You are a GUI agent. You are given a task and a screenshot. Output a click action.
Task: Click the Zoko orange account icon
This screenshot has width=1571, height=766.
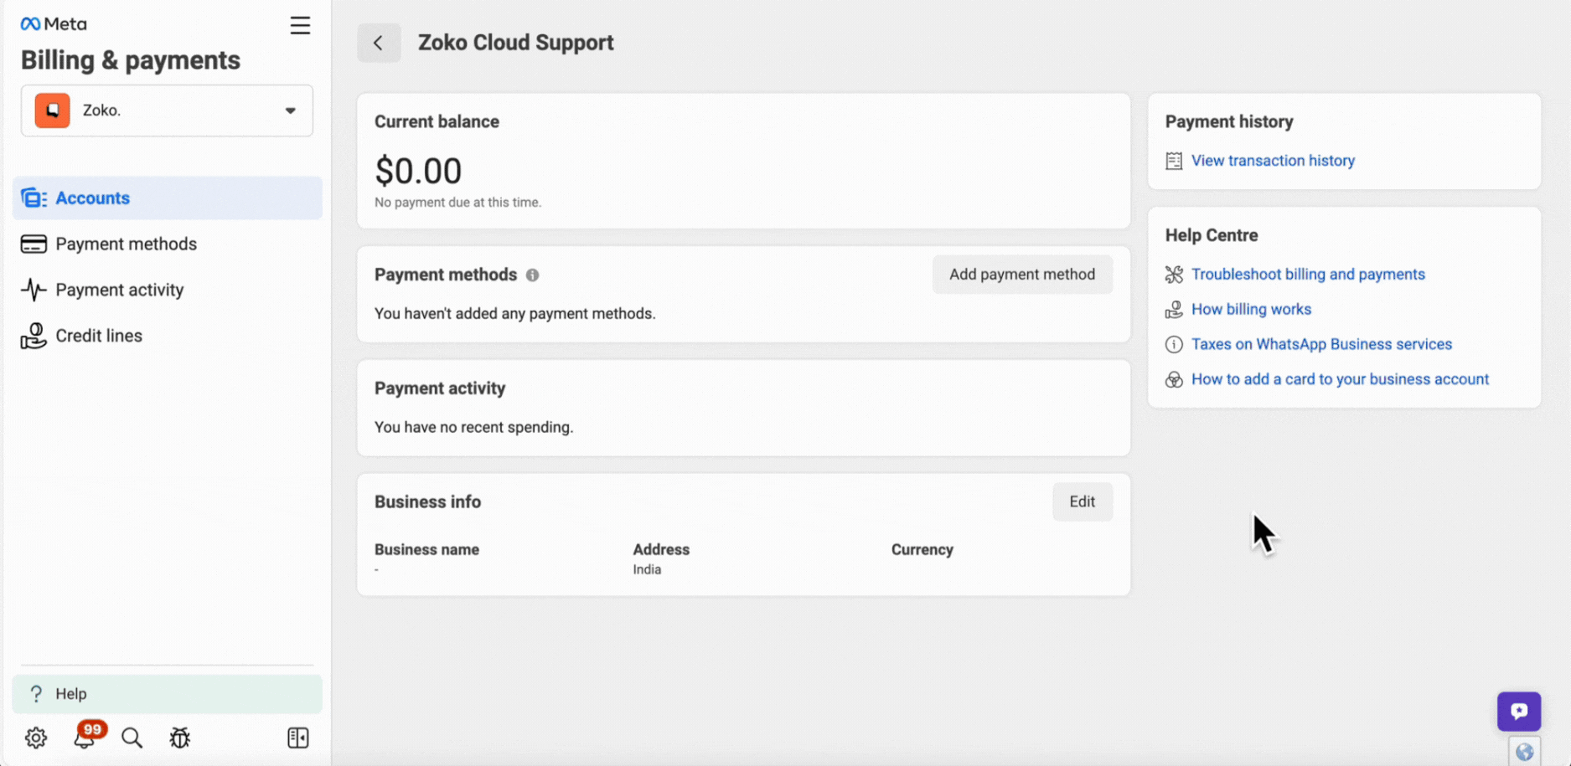52,111
